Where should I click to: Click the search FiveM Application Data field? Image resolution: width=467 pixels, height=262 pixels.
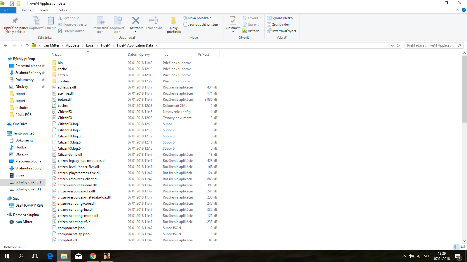click(434, 45)
